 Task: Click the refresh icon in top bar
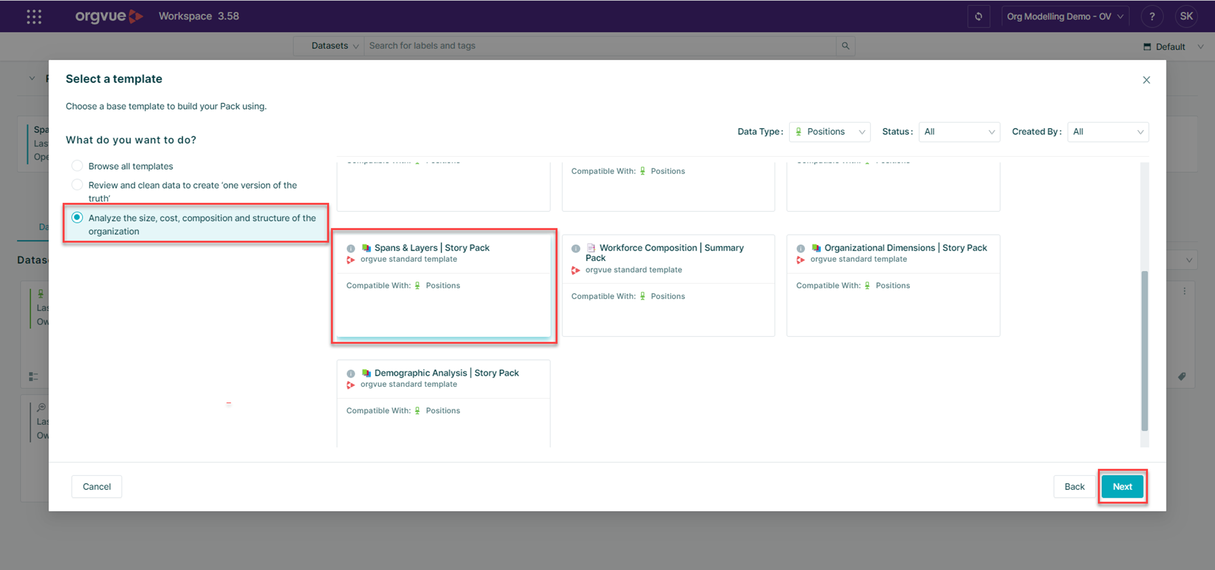(x=979, y=16)
